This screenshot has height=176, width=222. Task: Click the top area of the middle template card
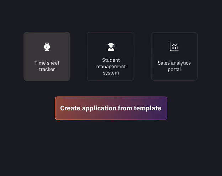click(x=111, y=36)
